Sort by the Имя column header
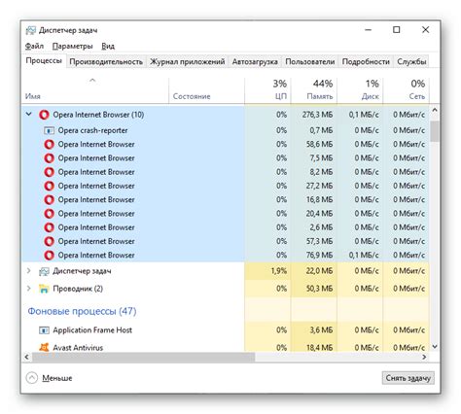The image size is (461, 414). 95,90
